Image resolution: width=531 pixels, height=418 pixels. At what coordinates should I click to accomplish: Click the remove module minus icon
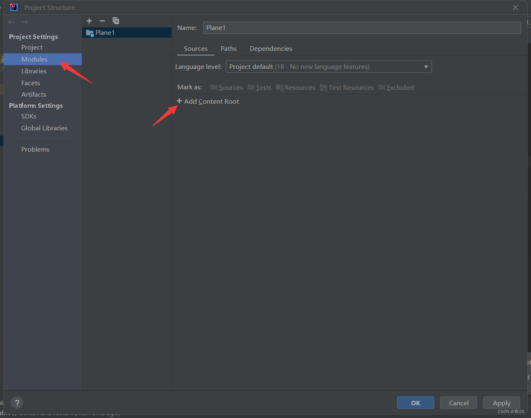(102, 21)
